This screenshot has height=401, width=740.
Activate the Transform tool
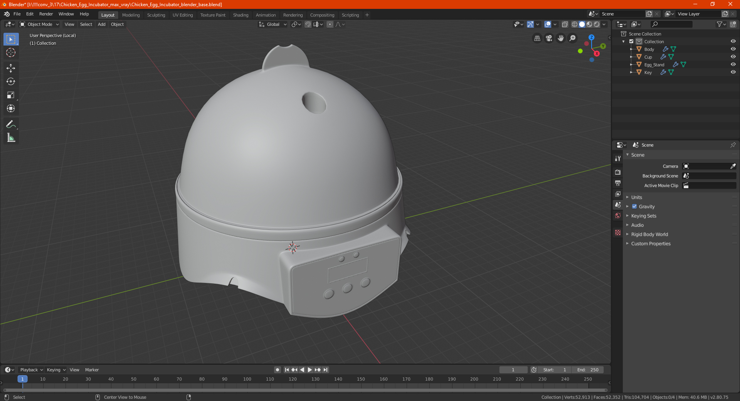point(11,109)
